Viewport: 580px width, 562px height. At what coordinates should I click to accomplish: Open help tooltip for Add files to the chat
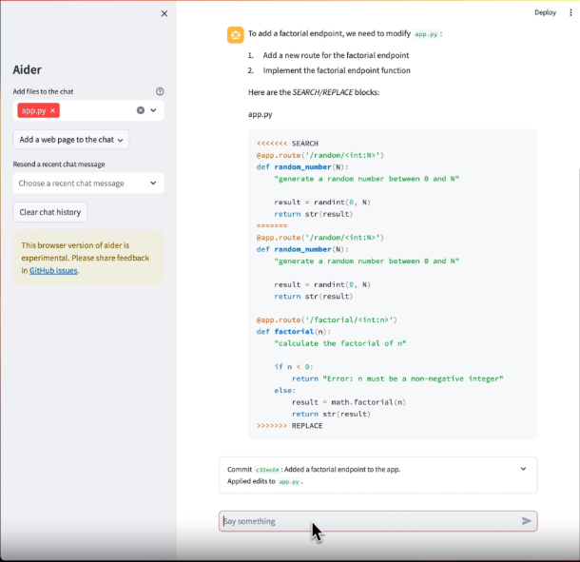click(160, 91)
